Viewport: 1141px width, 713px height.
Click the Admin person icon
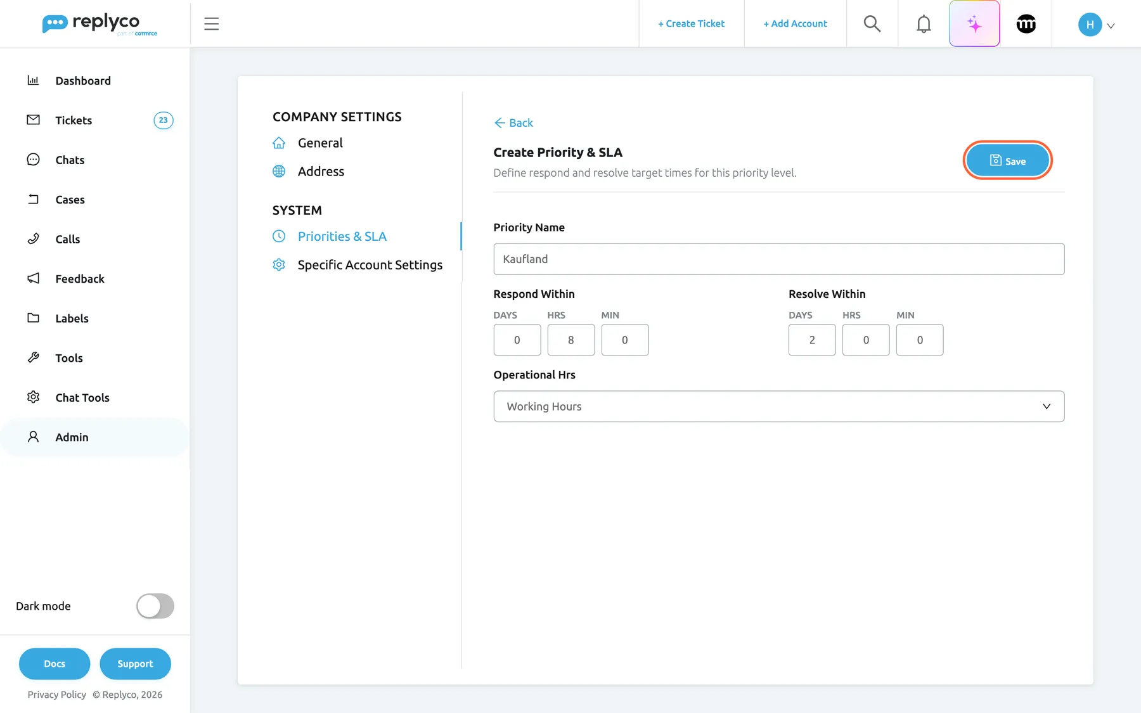pyautogui.click(x=34, y=437)
